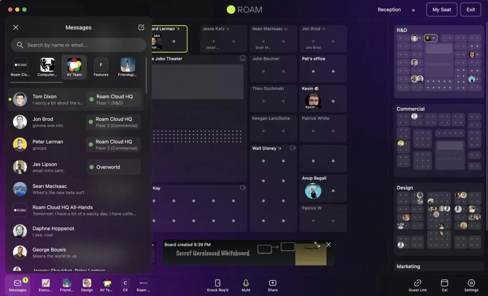
Task: Open Settings gear
Action: pos(471,286)
